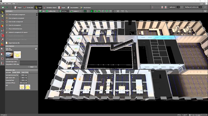Choose Draw polygonal arrangement
Screen dimensions: 208x116
[21, 18]
